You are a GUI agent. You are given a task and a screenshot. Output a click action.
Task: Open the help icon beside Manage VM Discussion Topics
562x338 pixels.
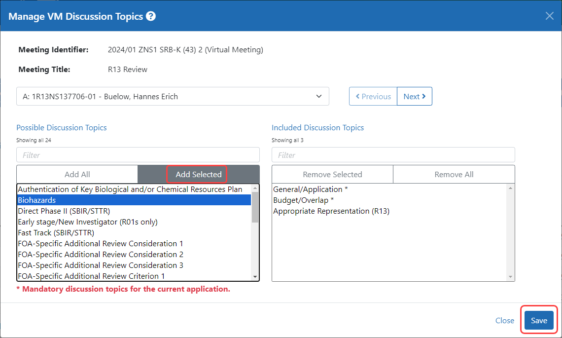coord(151,16)
